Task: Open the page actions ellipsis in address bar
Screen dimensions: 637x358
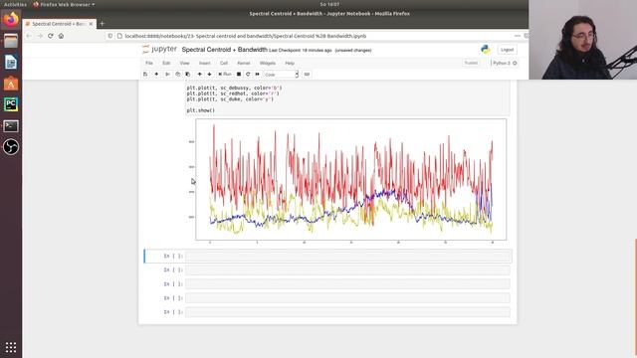Action: [x=518, y=36]
